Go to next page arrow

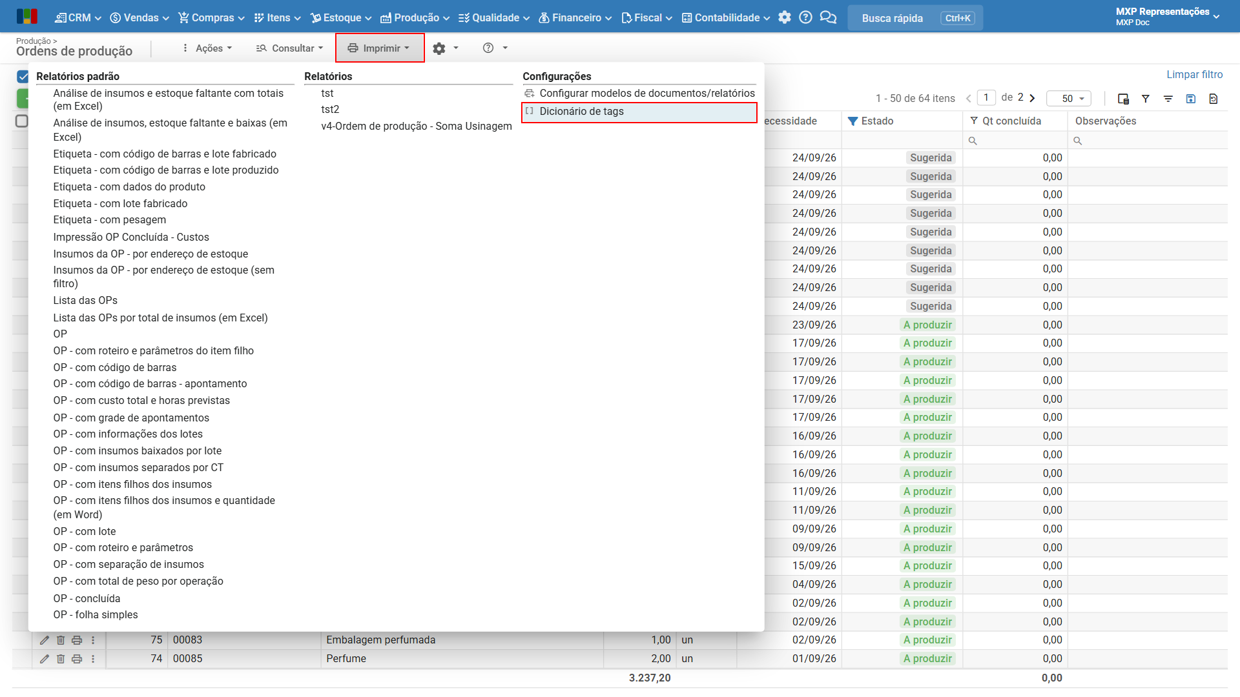pos(1032,98)
